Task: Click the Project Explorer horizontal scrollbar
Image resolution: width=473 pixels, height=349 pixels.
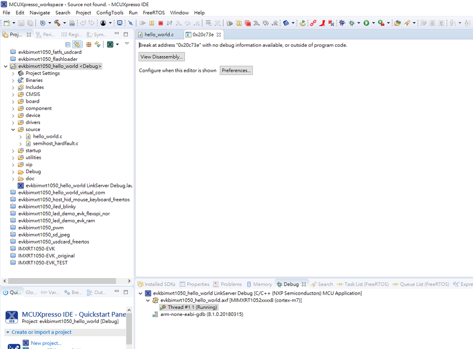Action: pos(62,281)
